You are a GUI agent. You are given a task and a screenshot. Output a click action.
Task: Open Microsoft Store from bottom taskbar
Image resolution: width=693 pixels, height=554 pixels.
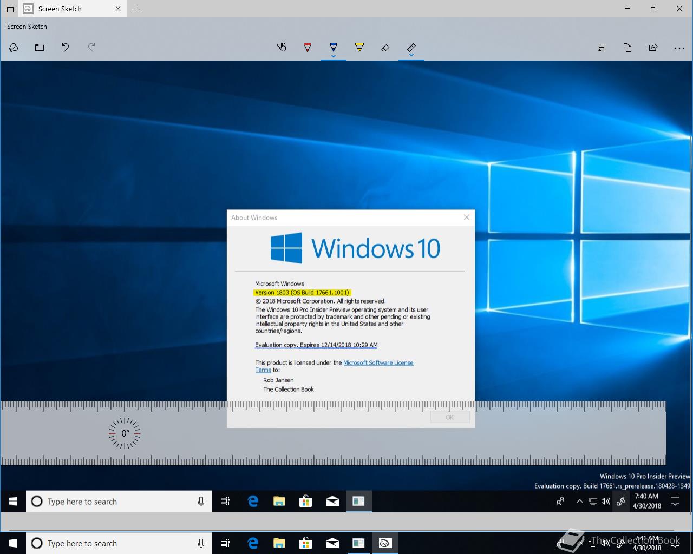click(305, 543)
